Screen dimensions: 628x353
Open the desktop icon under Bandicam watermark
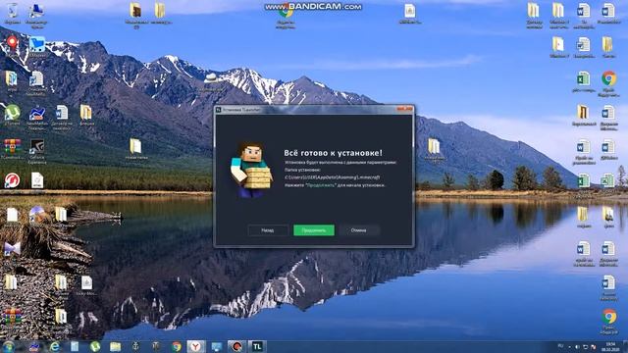[286, 18]
